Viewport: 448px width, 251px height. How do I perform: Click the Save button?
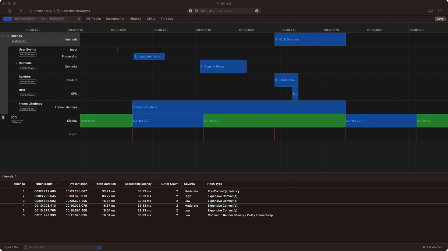pos(440,19)
